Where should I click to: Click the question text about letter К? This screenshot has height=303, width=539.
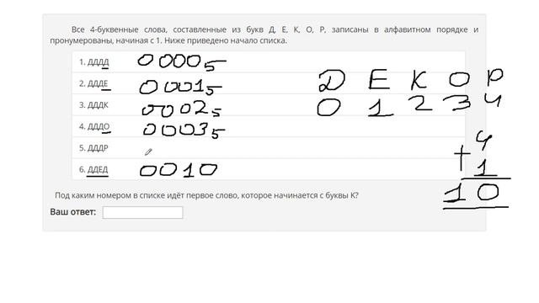coord(206,195)
